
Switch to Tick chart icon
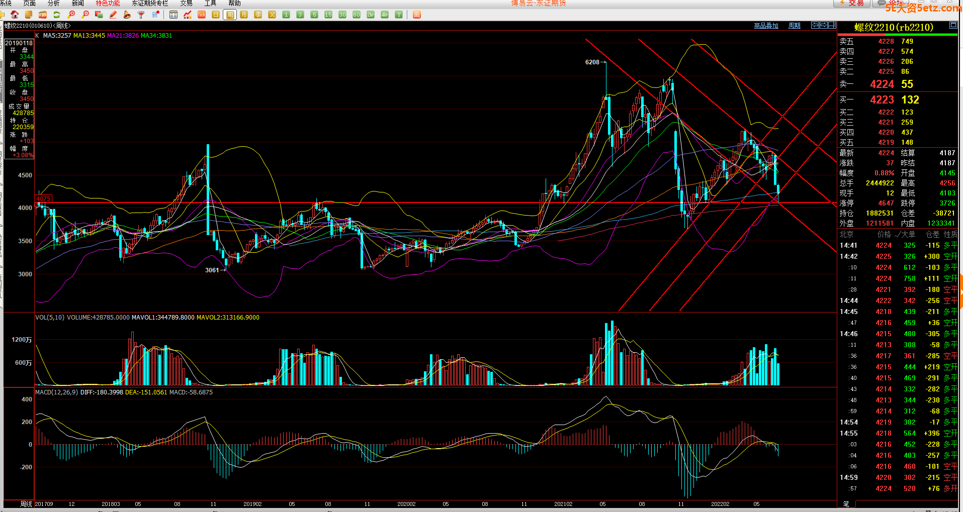[x=202, y=15]
